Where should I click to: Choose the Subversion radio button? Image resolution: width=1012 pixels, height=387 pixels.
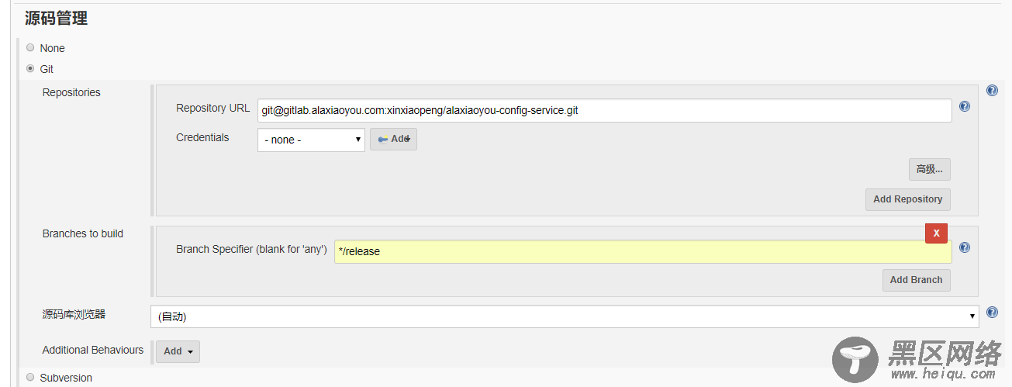(30, 377)
